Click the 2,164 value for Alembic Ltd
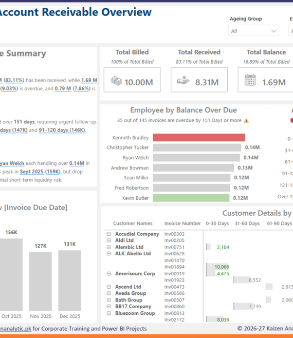The height and width of the screenshot is (338, 293). (223, 247)
